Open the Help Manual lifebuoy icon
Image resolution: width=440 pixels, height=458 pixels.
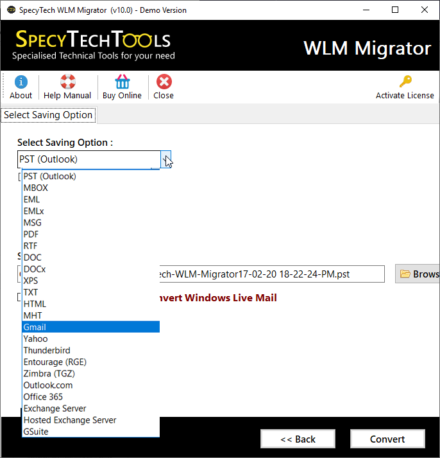67,82
